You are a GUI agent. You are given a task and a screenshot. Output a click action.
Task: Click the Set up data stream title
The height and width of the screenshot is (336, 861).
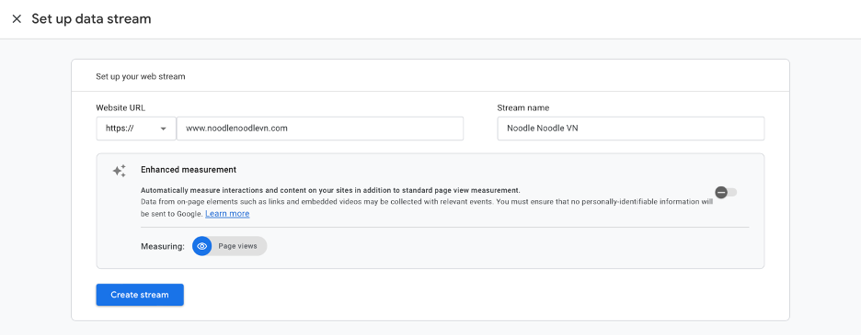point(91,19)
